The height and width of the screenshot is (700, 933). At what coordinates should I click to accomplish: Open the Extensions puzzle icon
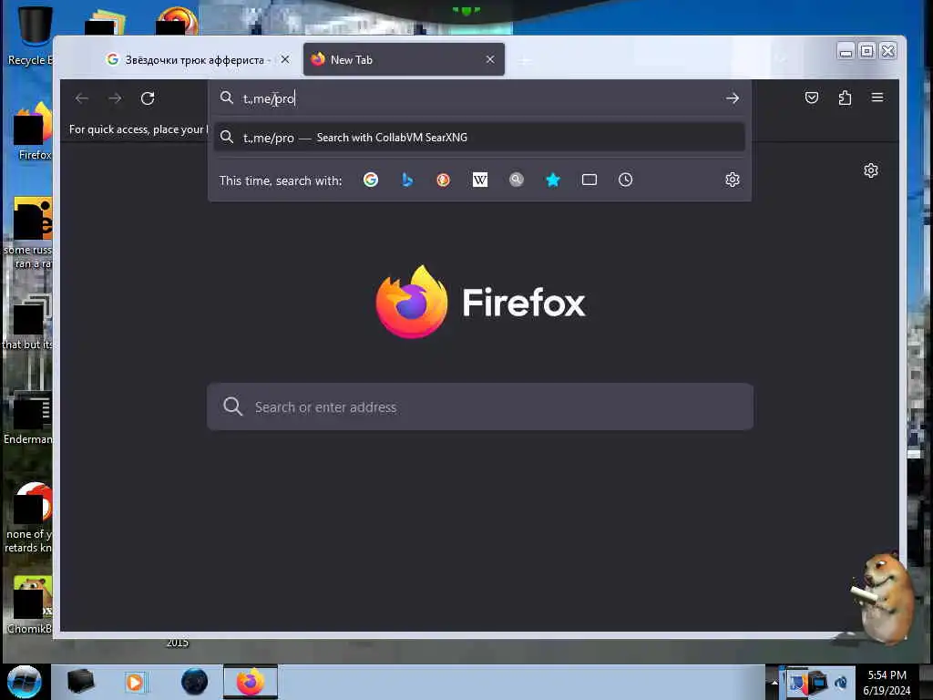(845, 98)
